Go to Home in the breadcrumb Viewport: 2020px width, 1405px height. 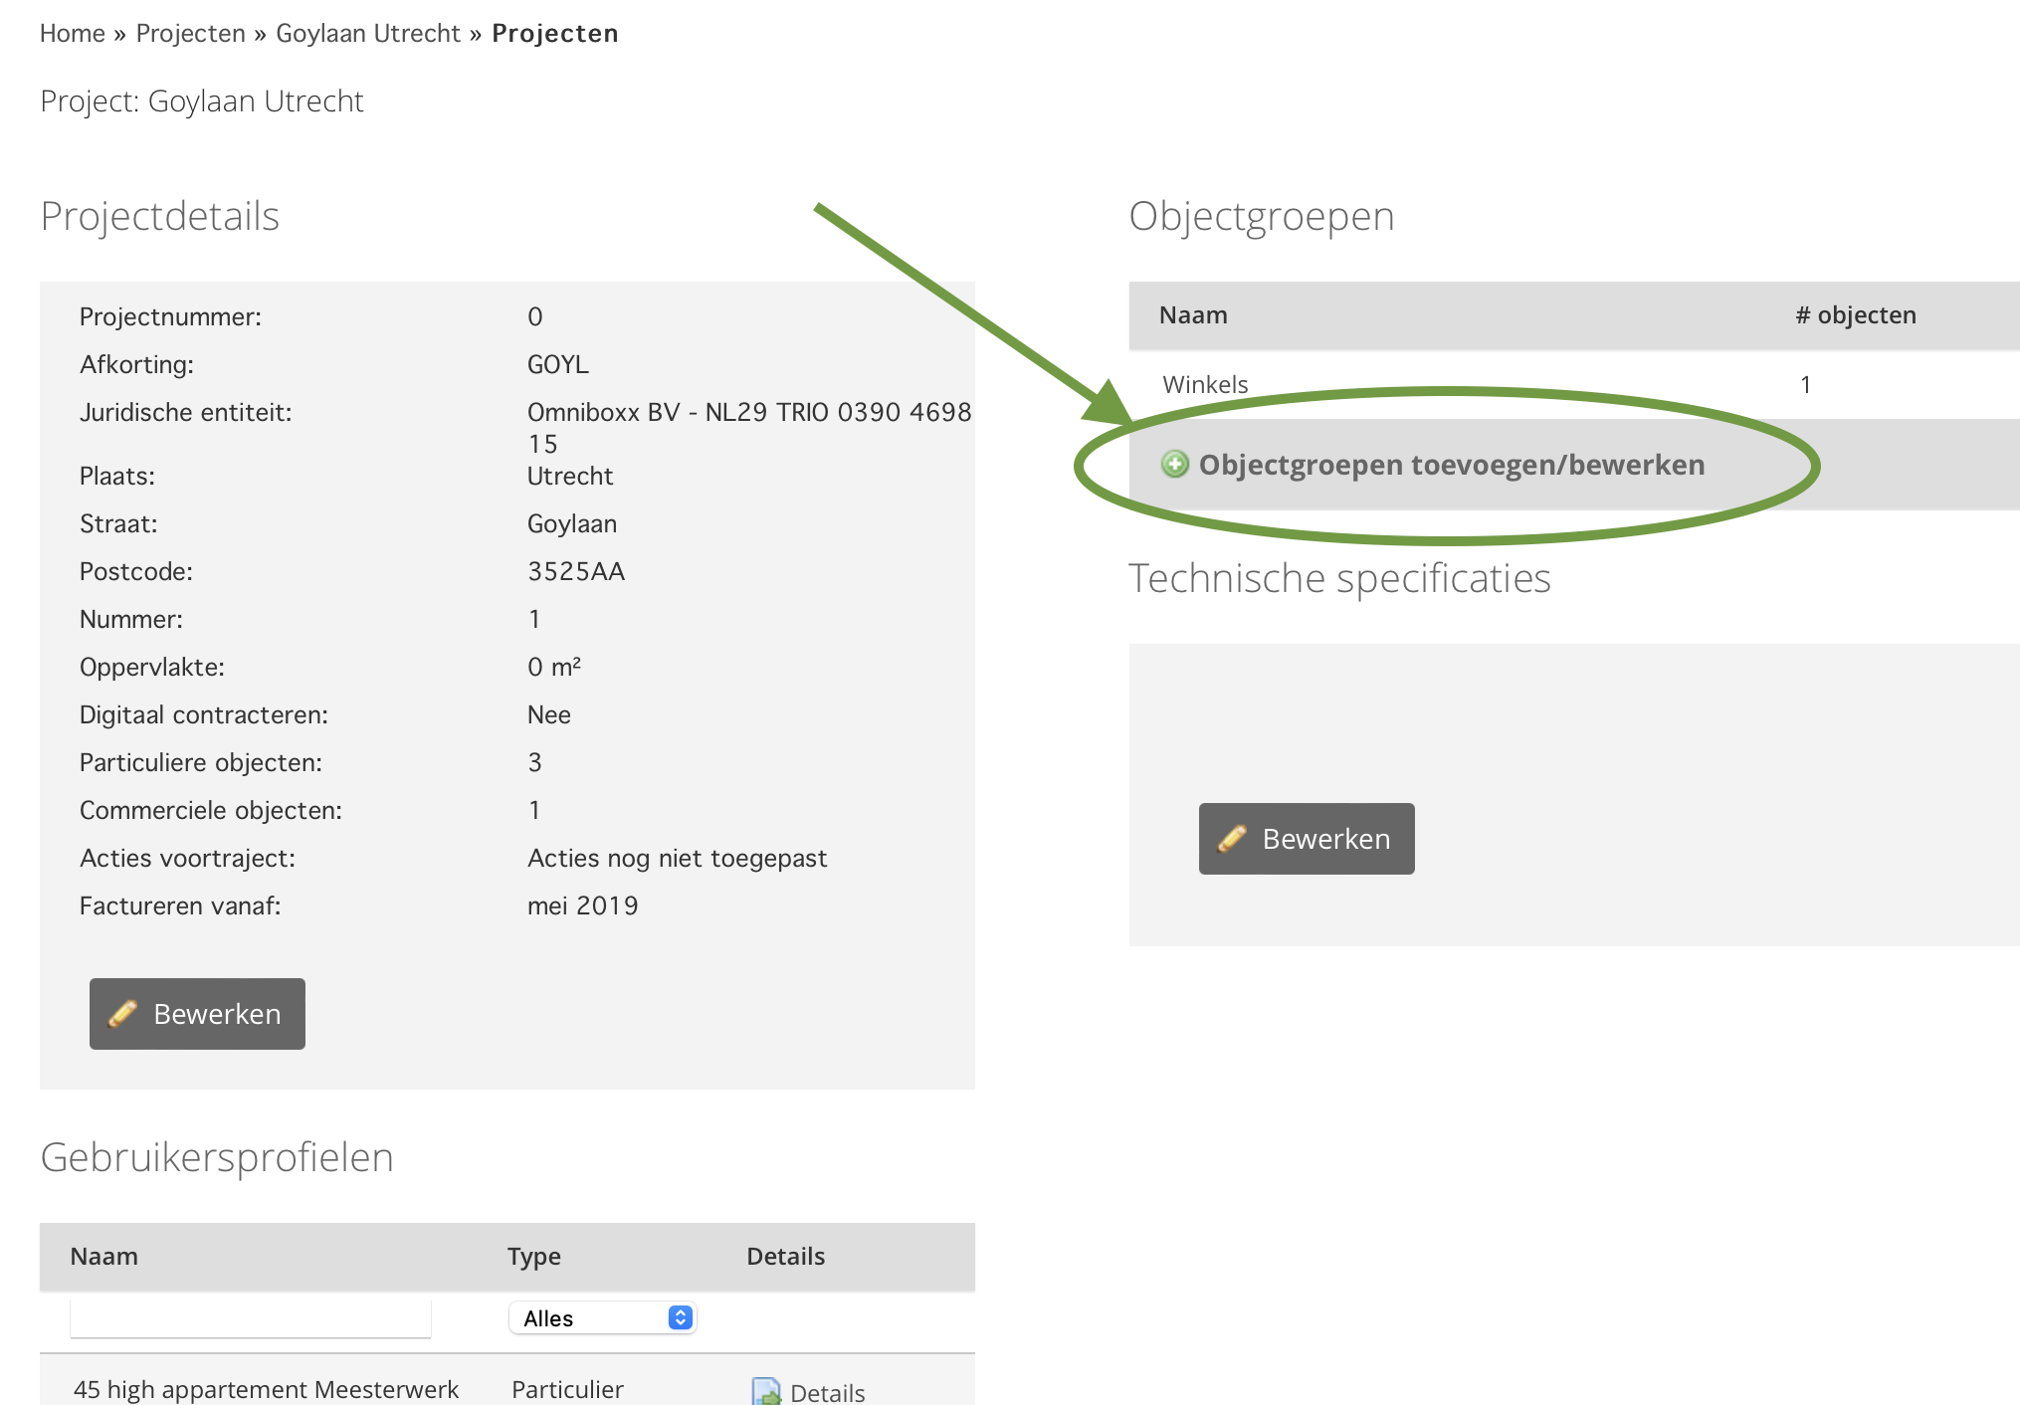click(72, 34)
